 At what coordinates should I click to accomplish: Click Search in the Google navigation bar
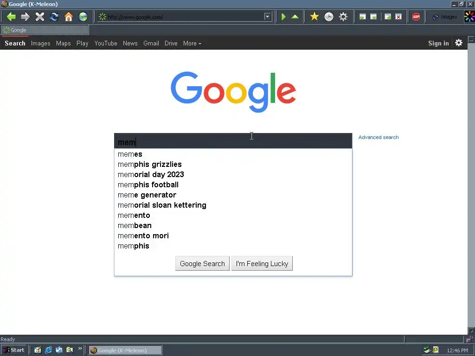point(15,43)
